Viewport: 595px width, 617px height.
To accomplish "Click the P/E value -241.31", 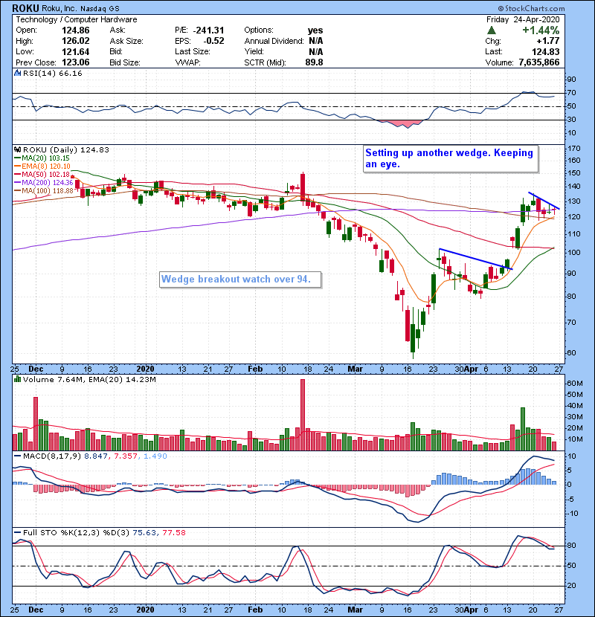I will [208, 30].
